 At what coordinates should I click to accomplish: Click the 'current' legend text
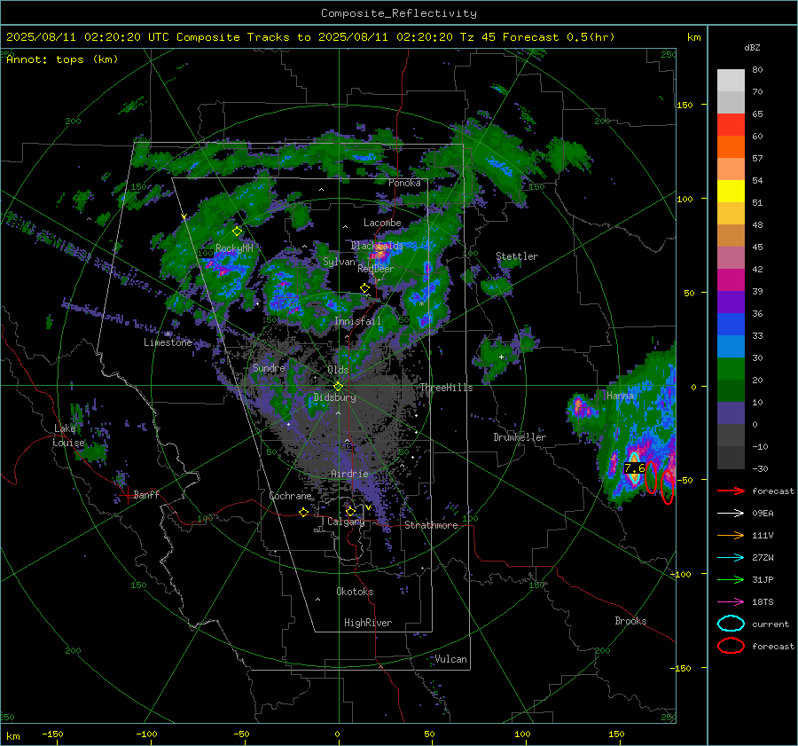[x=771, y=624]
